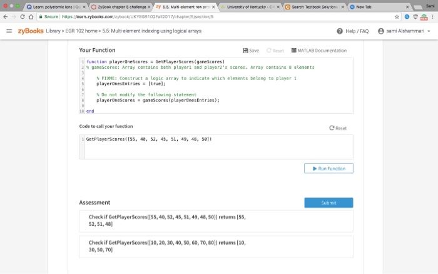Viewport: 438px width, 274px height.
Task: Select the first assessment check with 55, 40, 52
Action: click(216, 221)
